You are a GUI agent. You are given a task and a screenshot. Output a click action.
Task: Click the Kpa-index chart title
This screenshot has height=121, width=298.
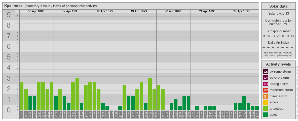point(13,6)
